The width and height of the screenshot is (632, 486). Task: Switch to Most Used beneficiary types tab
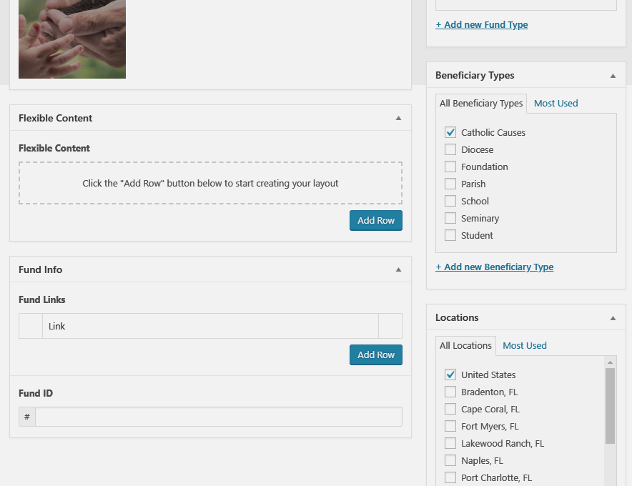coord(556,103)
